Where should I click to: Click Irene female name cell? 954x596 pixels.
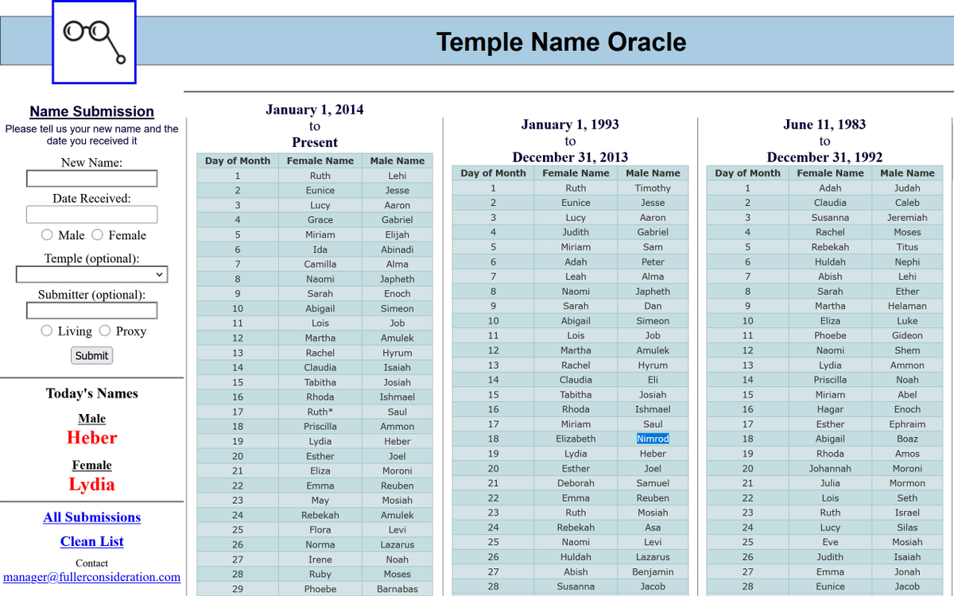coord(320,559)
